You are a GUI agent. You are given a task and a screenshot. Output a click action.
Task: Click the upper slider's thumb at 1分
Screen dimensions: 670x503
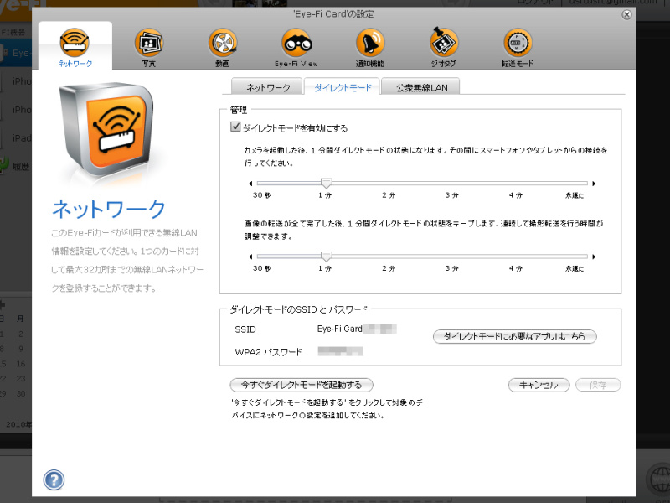326,183
